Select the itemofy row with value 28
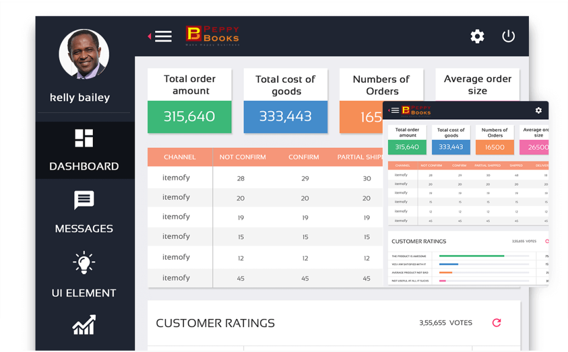The height and width of the screenshot is (352, 568). tap(265, 178)
